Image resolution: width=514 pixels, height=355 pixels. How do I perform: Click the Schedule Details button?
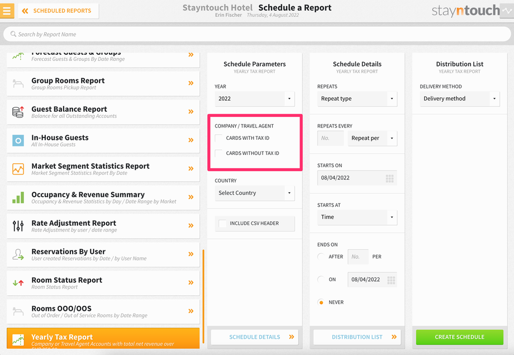point(255,337)
